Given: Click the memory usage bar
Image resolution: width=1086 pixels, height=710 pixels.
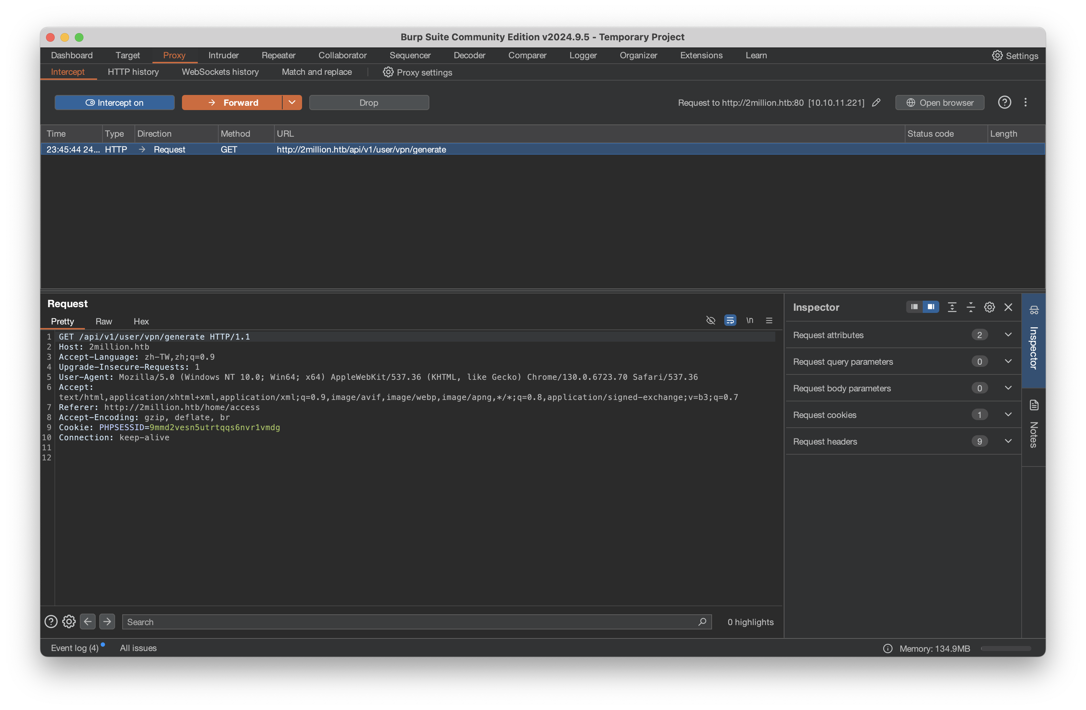Looking at the screenshot, I should pyautogui.click(x=1006, y=648).
